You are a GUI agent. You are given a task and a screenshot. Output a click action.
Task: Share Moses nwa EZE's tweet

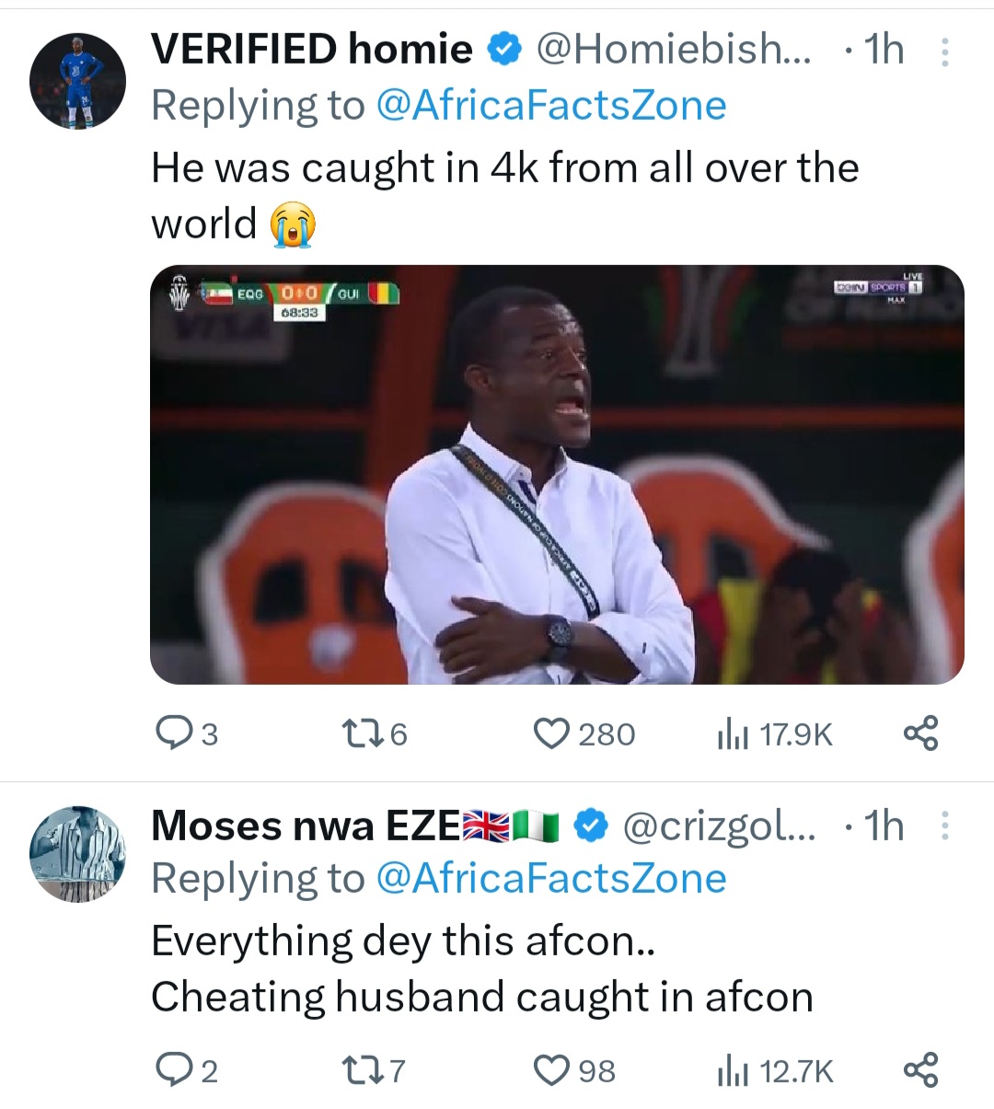[920, 1070]
